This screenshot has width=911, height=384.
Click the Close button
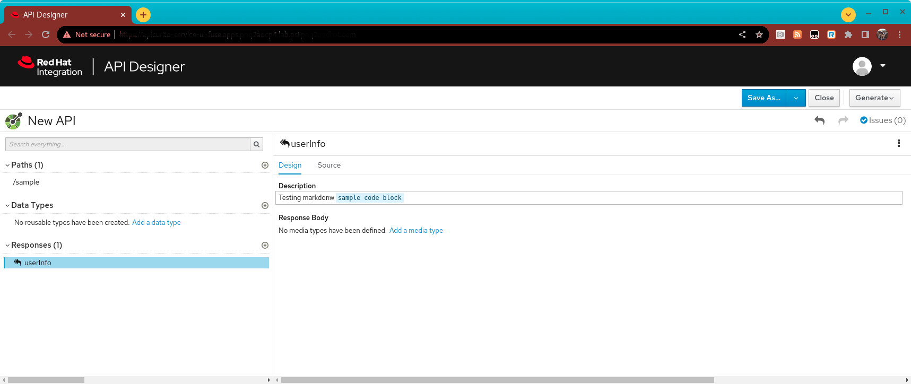[824, 98]
